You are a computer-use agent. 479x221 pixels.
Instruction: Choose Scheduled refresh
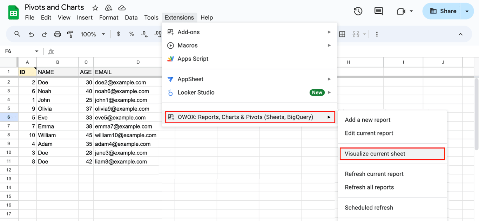click(392, 208)
